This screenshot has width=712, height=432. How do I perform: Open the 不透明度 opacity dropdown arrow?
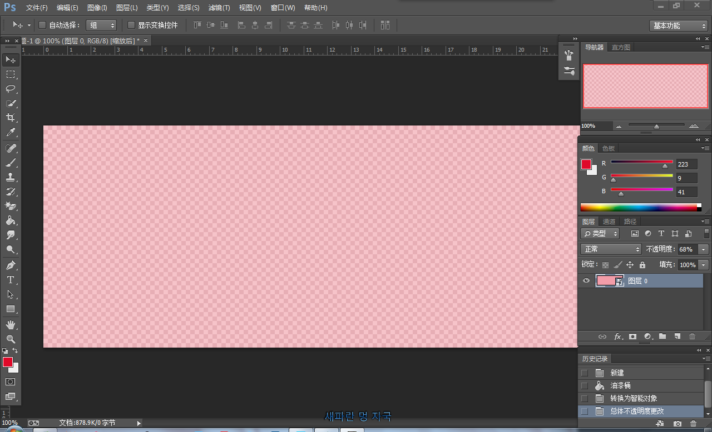point(704,249)
